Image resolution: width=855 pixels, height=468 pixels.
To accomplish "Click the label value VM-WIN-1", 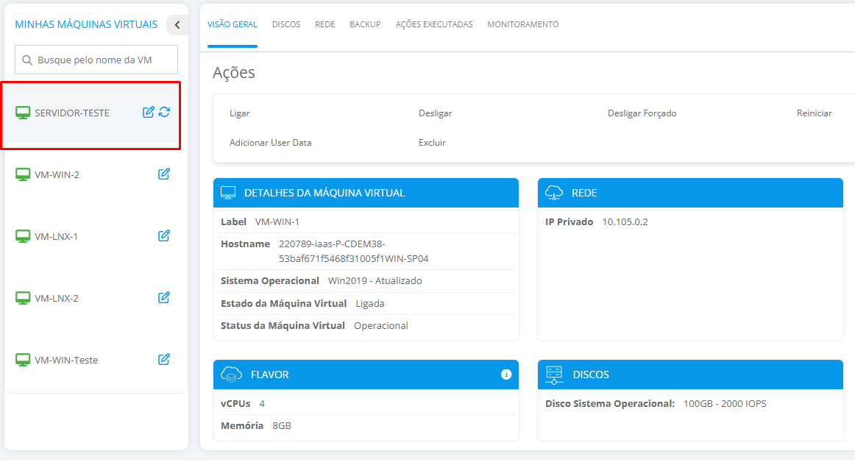I will [277, 222].
